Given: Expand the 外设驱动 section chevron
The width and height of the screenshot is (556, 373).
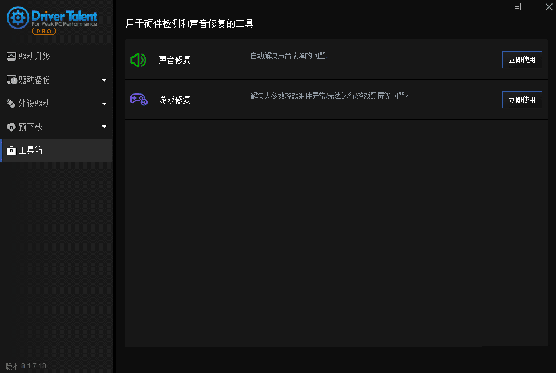Looking at the screenshot, I should pos(105,103).
